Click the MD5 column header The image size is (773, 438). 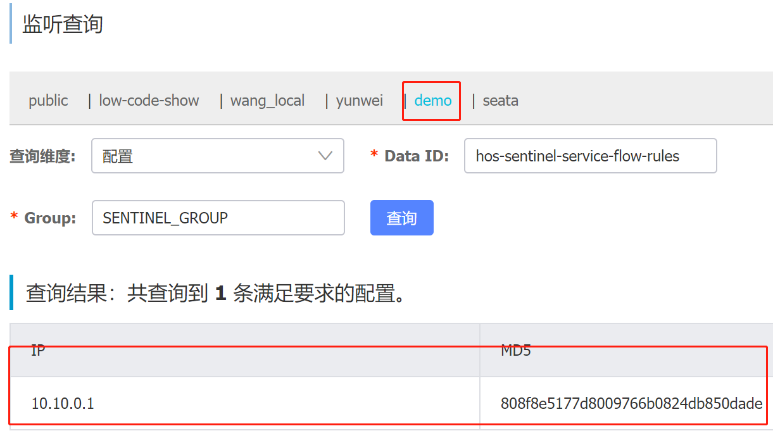(x=515, y=350)
